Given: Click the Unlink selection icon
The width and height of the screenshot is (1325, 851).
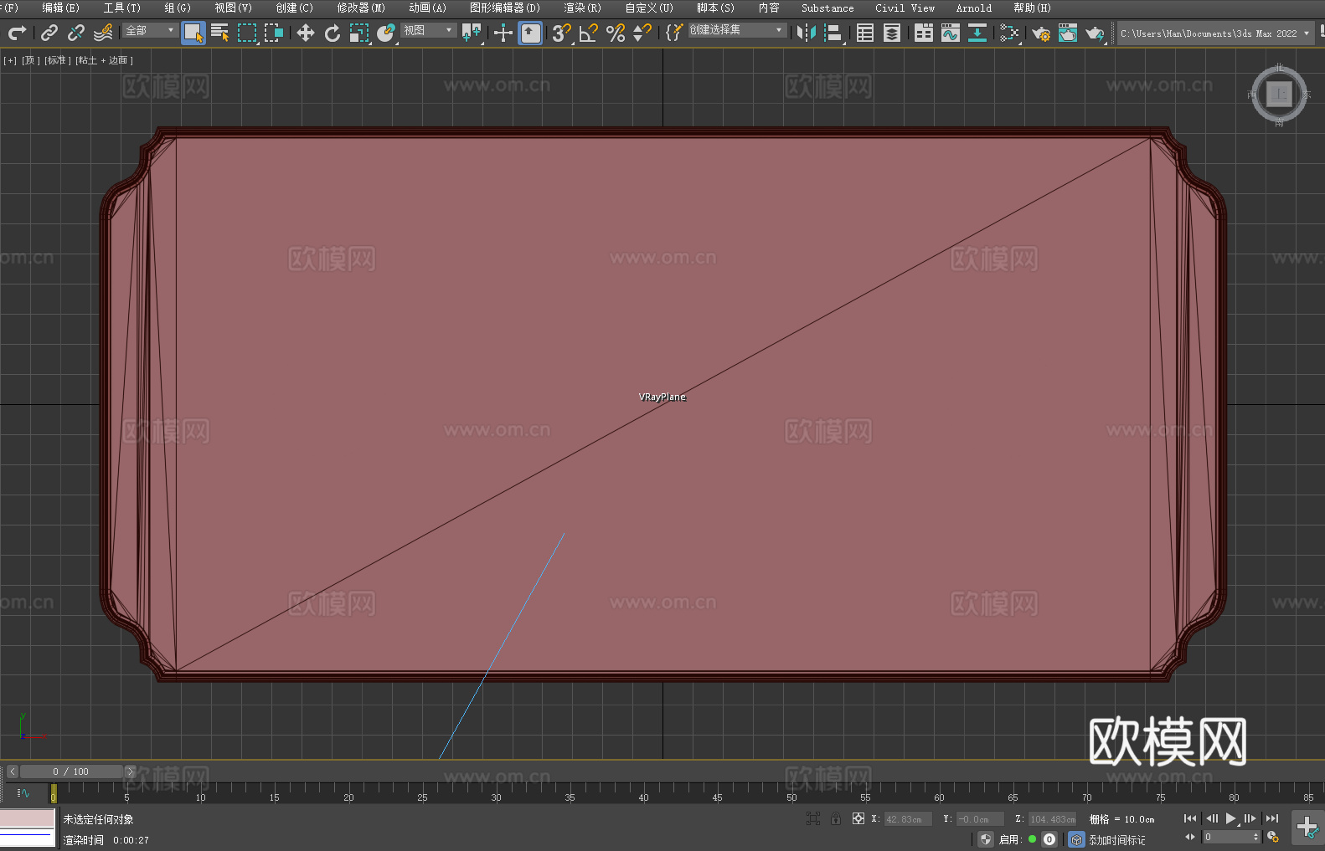Looking at the screenshot, I should click(76, 33).
